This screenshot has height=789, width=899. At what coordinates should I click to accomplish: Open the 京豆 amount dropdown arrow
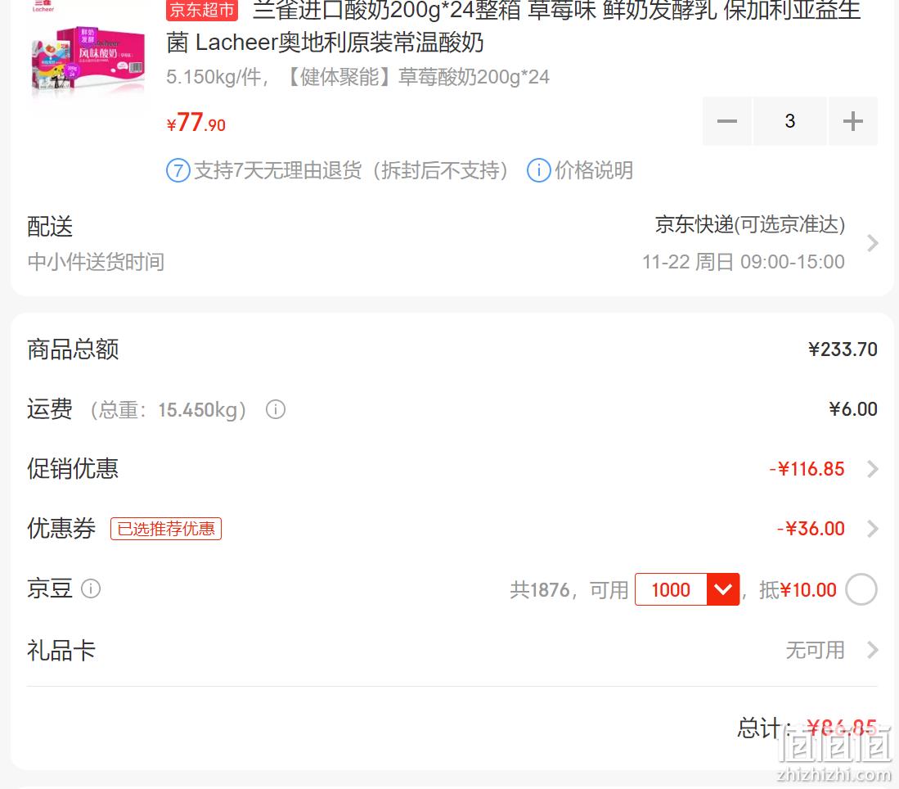coord(723,589)
